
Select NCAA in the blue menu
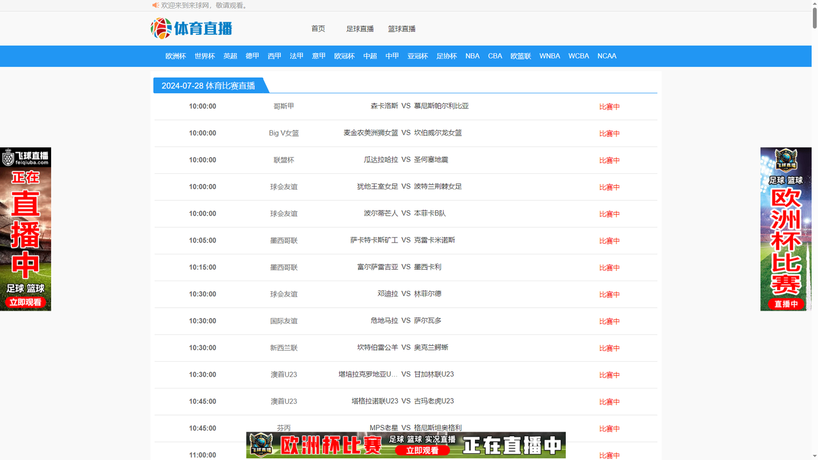point(607,56)
